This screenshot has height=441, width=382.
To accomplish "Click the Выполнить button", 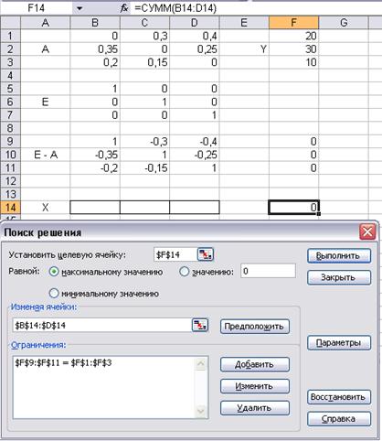I will (x=339, y=255).
